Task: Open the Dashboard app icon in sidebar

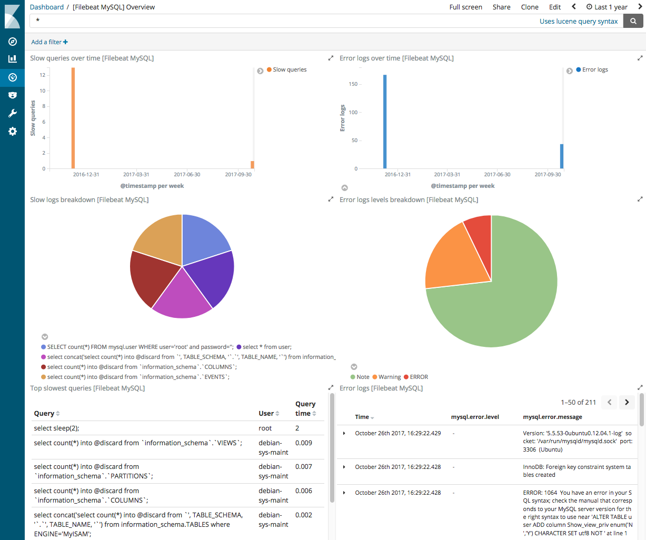Action: 12,77
